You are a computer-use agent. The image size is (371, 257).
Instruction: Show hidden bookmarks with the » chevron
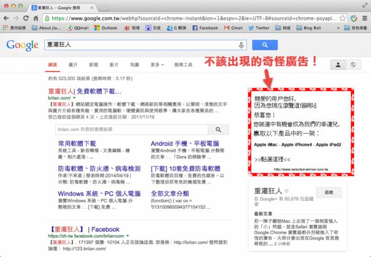pyautogui.click(x=338, y=28)
